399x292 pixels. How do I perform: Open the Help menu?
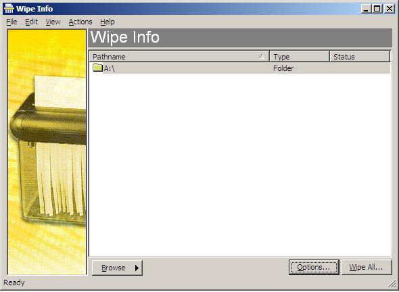107,22
